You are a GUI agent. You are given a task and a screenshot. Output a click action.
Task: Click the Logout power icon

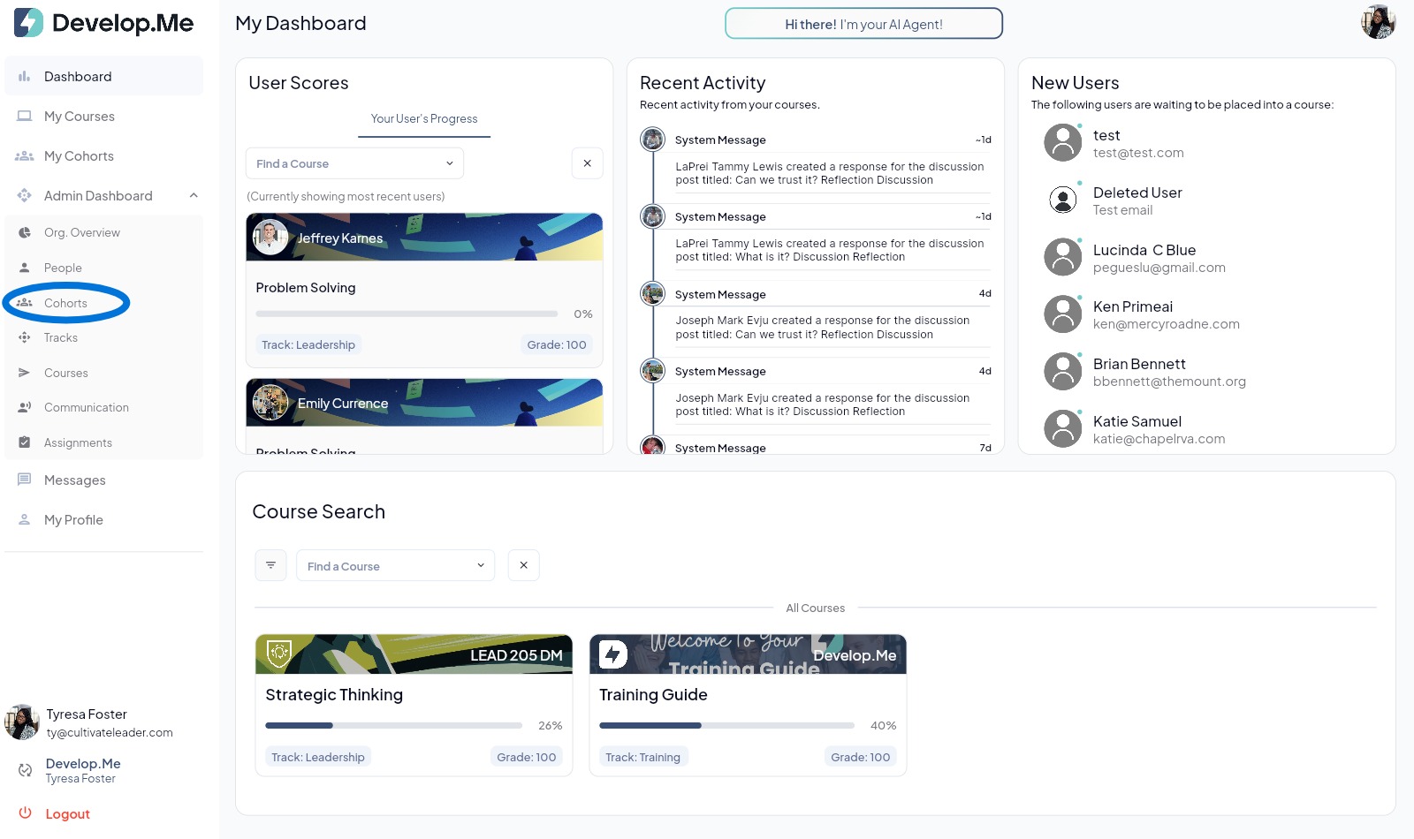pyautogui.click(x=26, y=813)
